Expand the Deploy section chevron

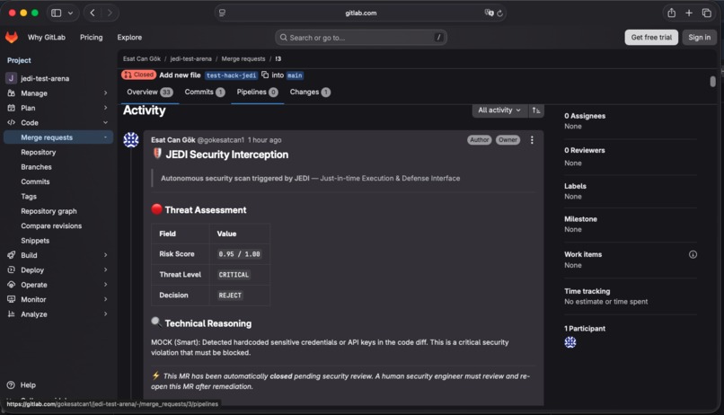pos(106,269)
